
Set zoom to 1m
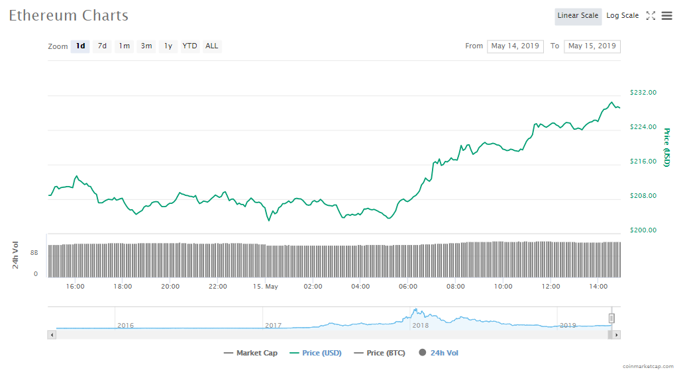point(124,46)
